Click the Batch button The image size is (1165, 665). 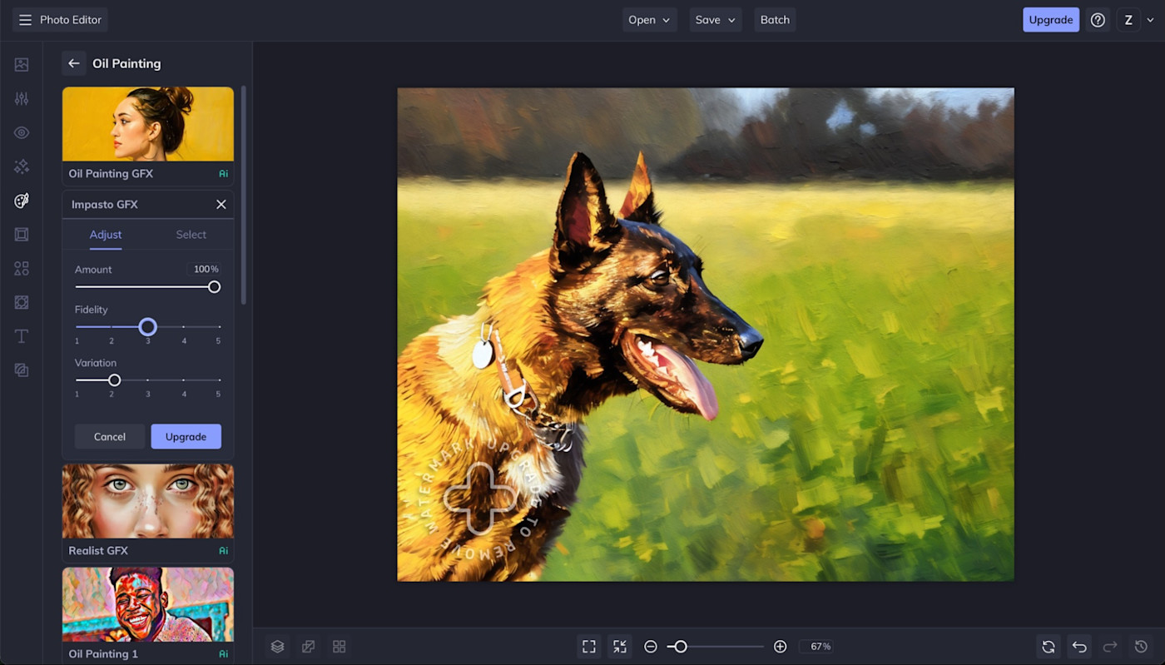click(x=775, y=20)
